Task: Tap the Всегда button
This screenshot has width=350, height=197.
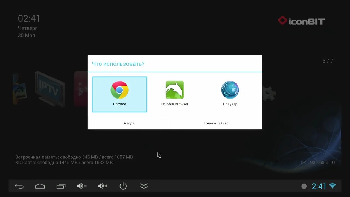Action: pos(129,123)
